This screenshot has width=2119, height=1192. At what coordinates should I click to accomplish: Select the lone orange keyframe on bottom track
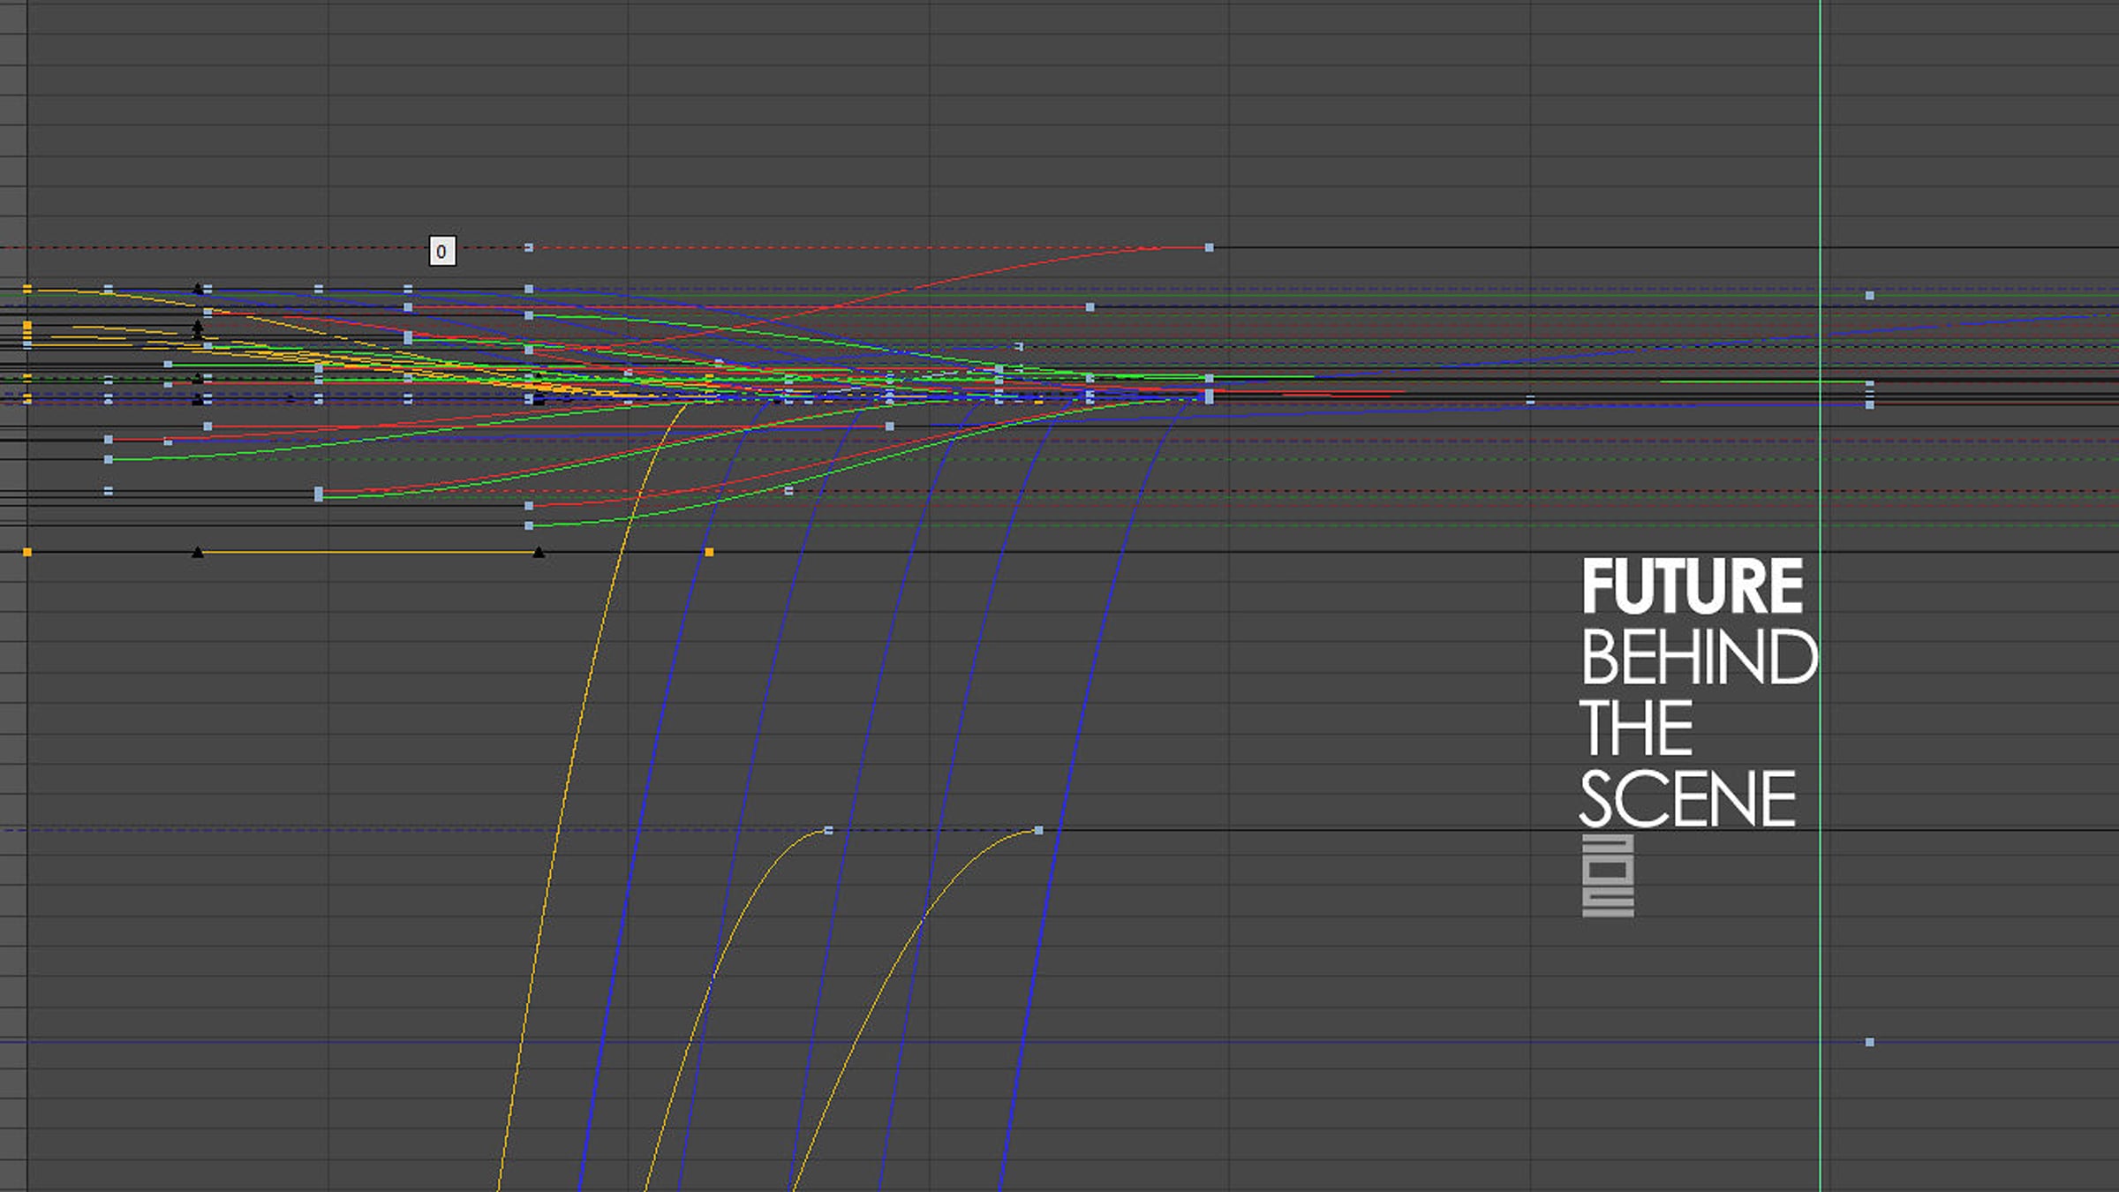(x=709, y=553)
